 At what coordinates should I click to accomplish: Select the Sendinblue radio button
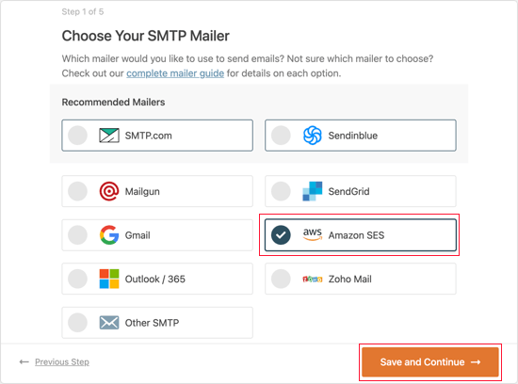pos(281,136)
